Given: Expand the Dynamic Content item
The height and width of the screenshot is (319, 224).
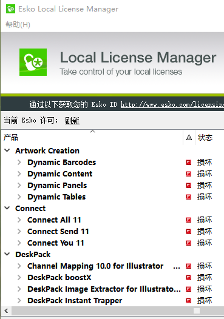Looking at the screenshot, I should [19, 173].
